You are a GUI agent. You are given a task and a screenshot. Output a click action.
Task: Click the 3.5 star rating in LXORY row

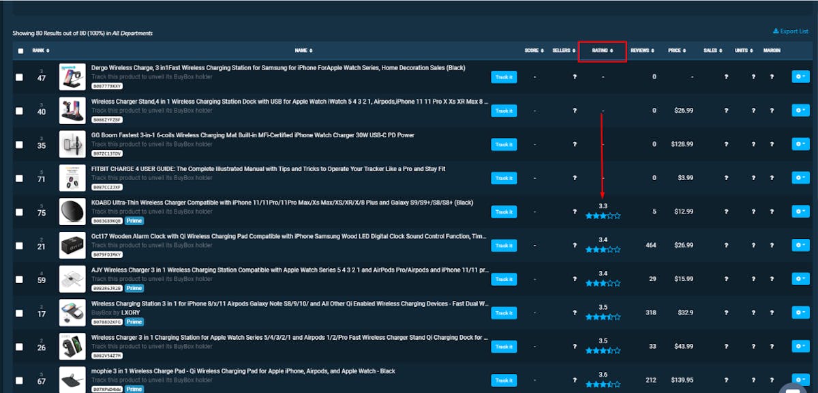(x=603, y=317)
